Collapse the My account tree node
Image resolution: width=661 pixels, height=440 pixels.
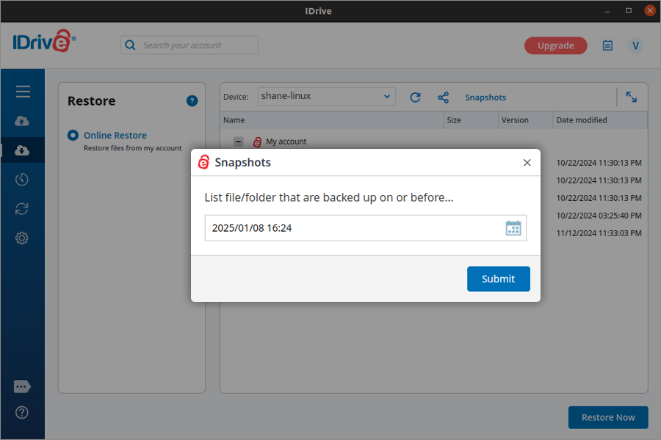[x=238, y=142]
